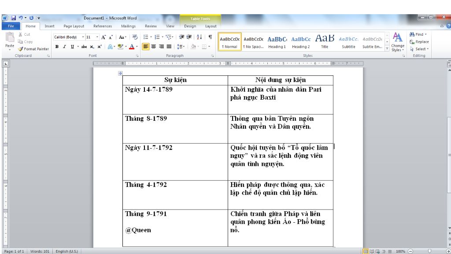
Task: Open the Paragraph dialog launcher
Action: [x=212, y=56]
